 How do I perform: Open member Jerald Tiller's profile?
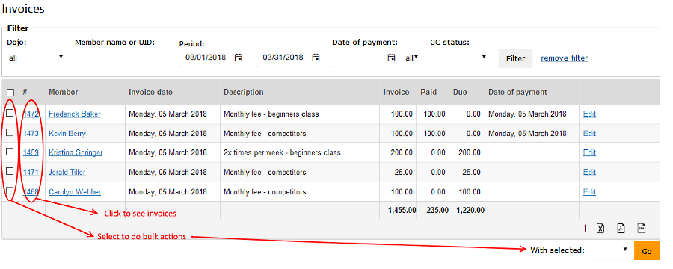tap(67, 172)
